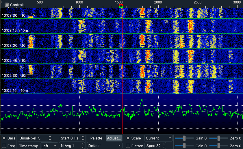Increase Bins/Pixel with up arrow
243x149 pixels.
click(x=50, y=137)
